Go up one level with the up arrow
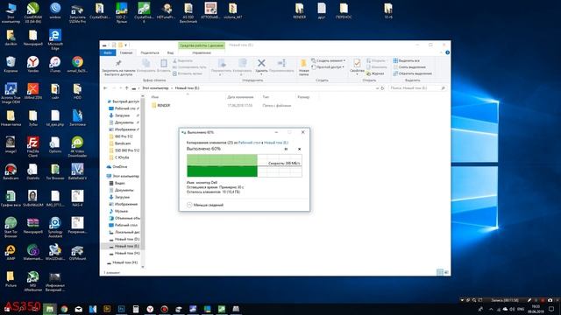The height and width of the screenshot is (315, 561). pyautogui.click(x=126, y=87)
